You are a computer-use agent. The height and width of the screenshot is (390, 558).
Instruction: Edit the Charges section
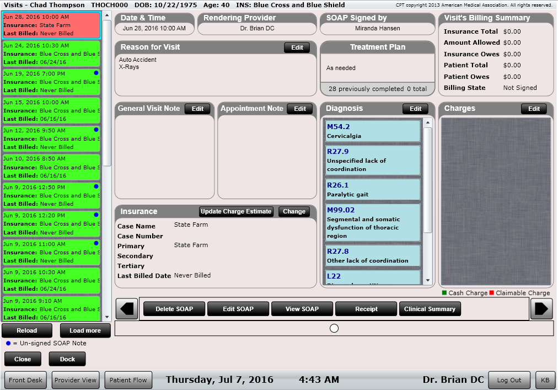coord(533,109)
